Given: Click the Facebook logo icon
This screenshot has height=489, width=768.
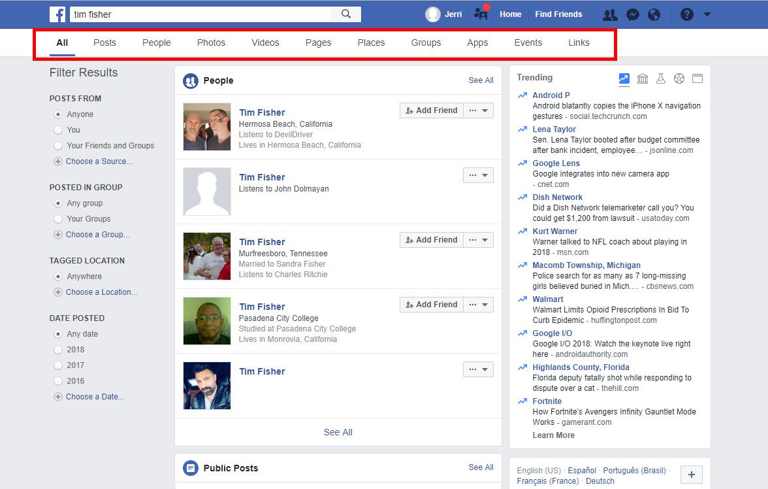Looking at the screenshot, I should coord(57,14).
